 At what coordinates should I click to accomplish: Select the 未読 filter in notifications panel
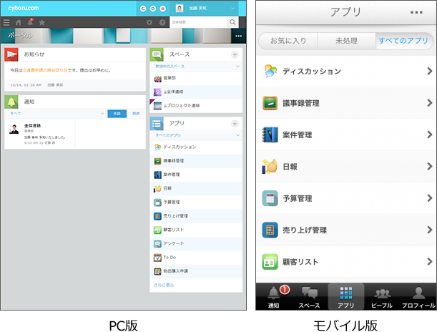(117, 113)
